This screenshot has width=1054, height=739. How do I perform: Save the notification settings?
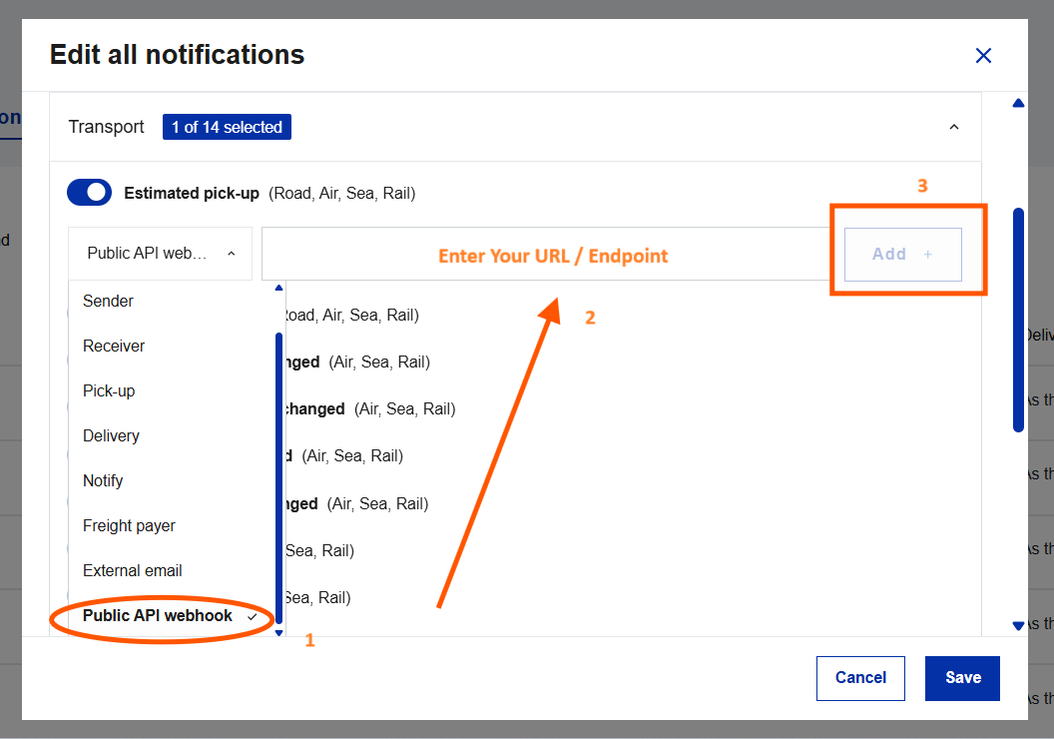click(x=962, y=677)
